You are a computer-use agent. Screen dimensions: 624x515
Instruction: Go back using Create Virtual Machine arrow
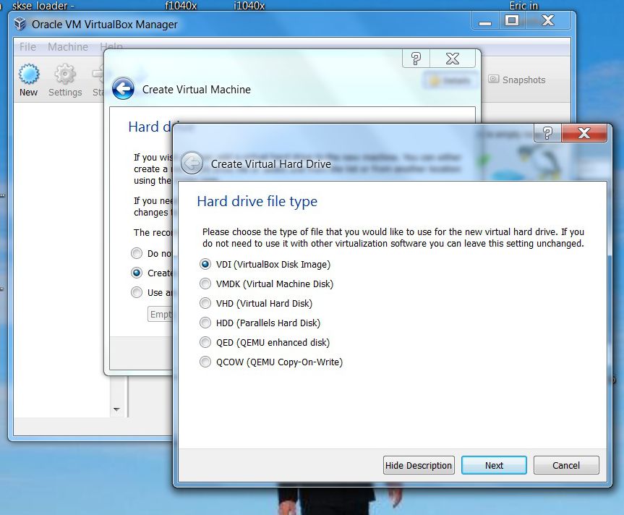(x=123, y=88)
